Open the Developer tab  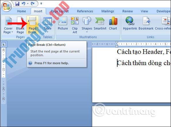[163, 11]
